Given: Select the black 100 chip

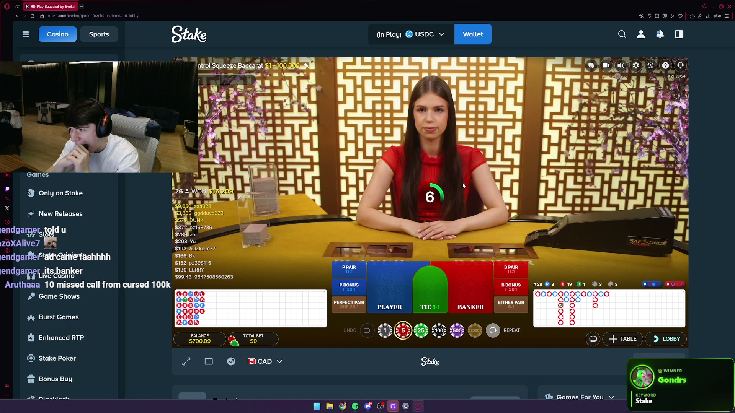Looking at the screenshot, I should pos(439,330).
